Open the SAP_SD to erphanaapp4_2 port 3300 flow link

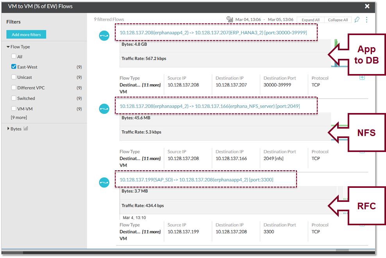[196, 180]
